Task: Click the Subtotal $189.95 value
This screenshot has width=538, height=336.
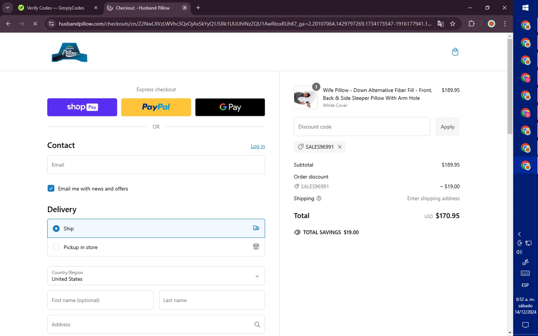Action: pos(450,165)
